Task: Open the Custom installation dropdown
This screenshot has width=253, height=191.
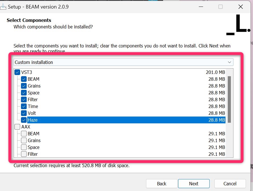Action: click(123, 62)
